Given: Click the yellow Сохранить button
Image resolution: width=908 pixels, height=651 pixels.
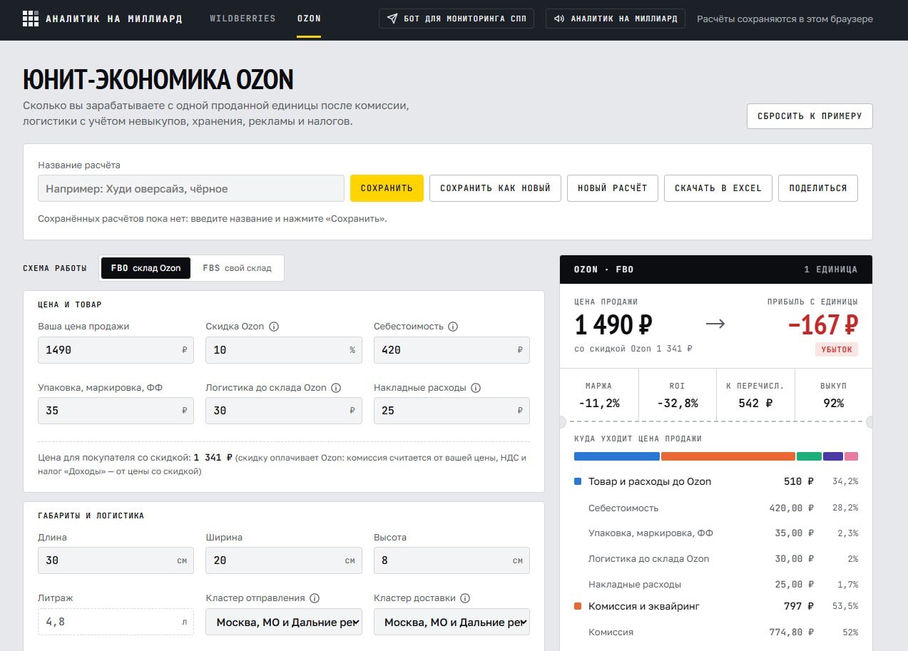Looking at the screenshot, I should click(x=387, y=188).
